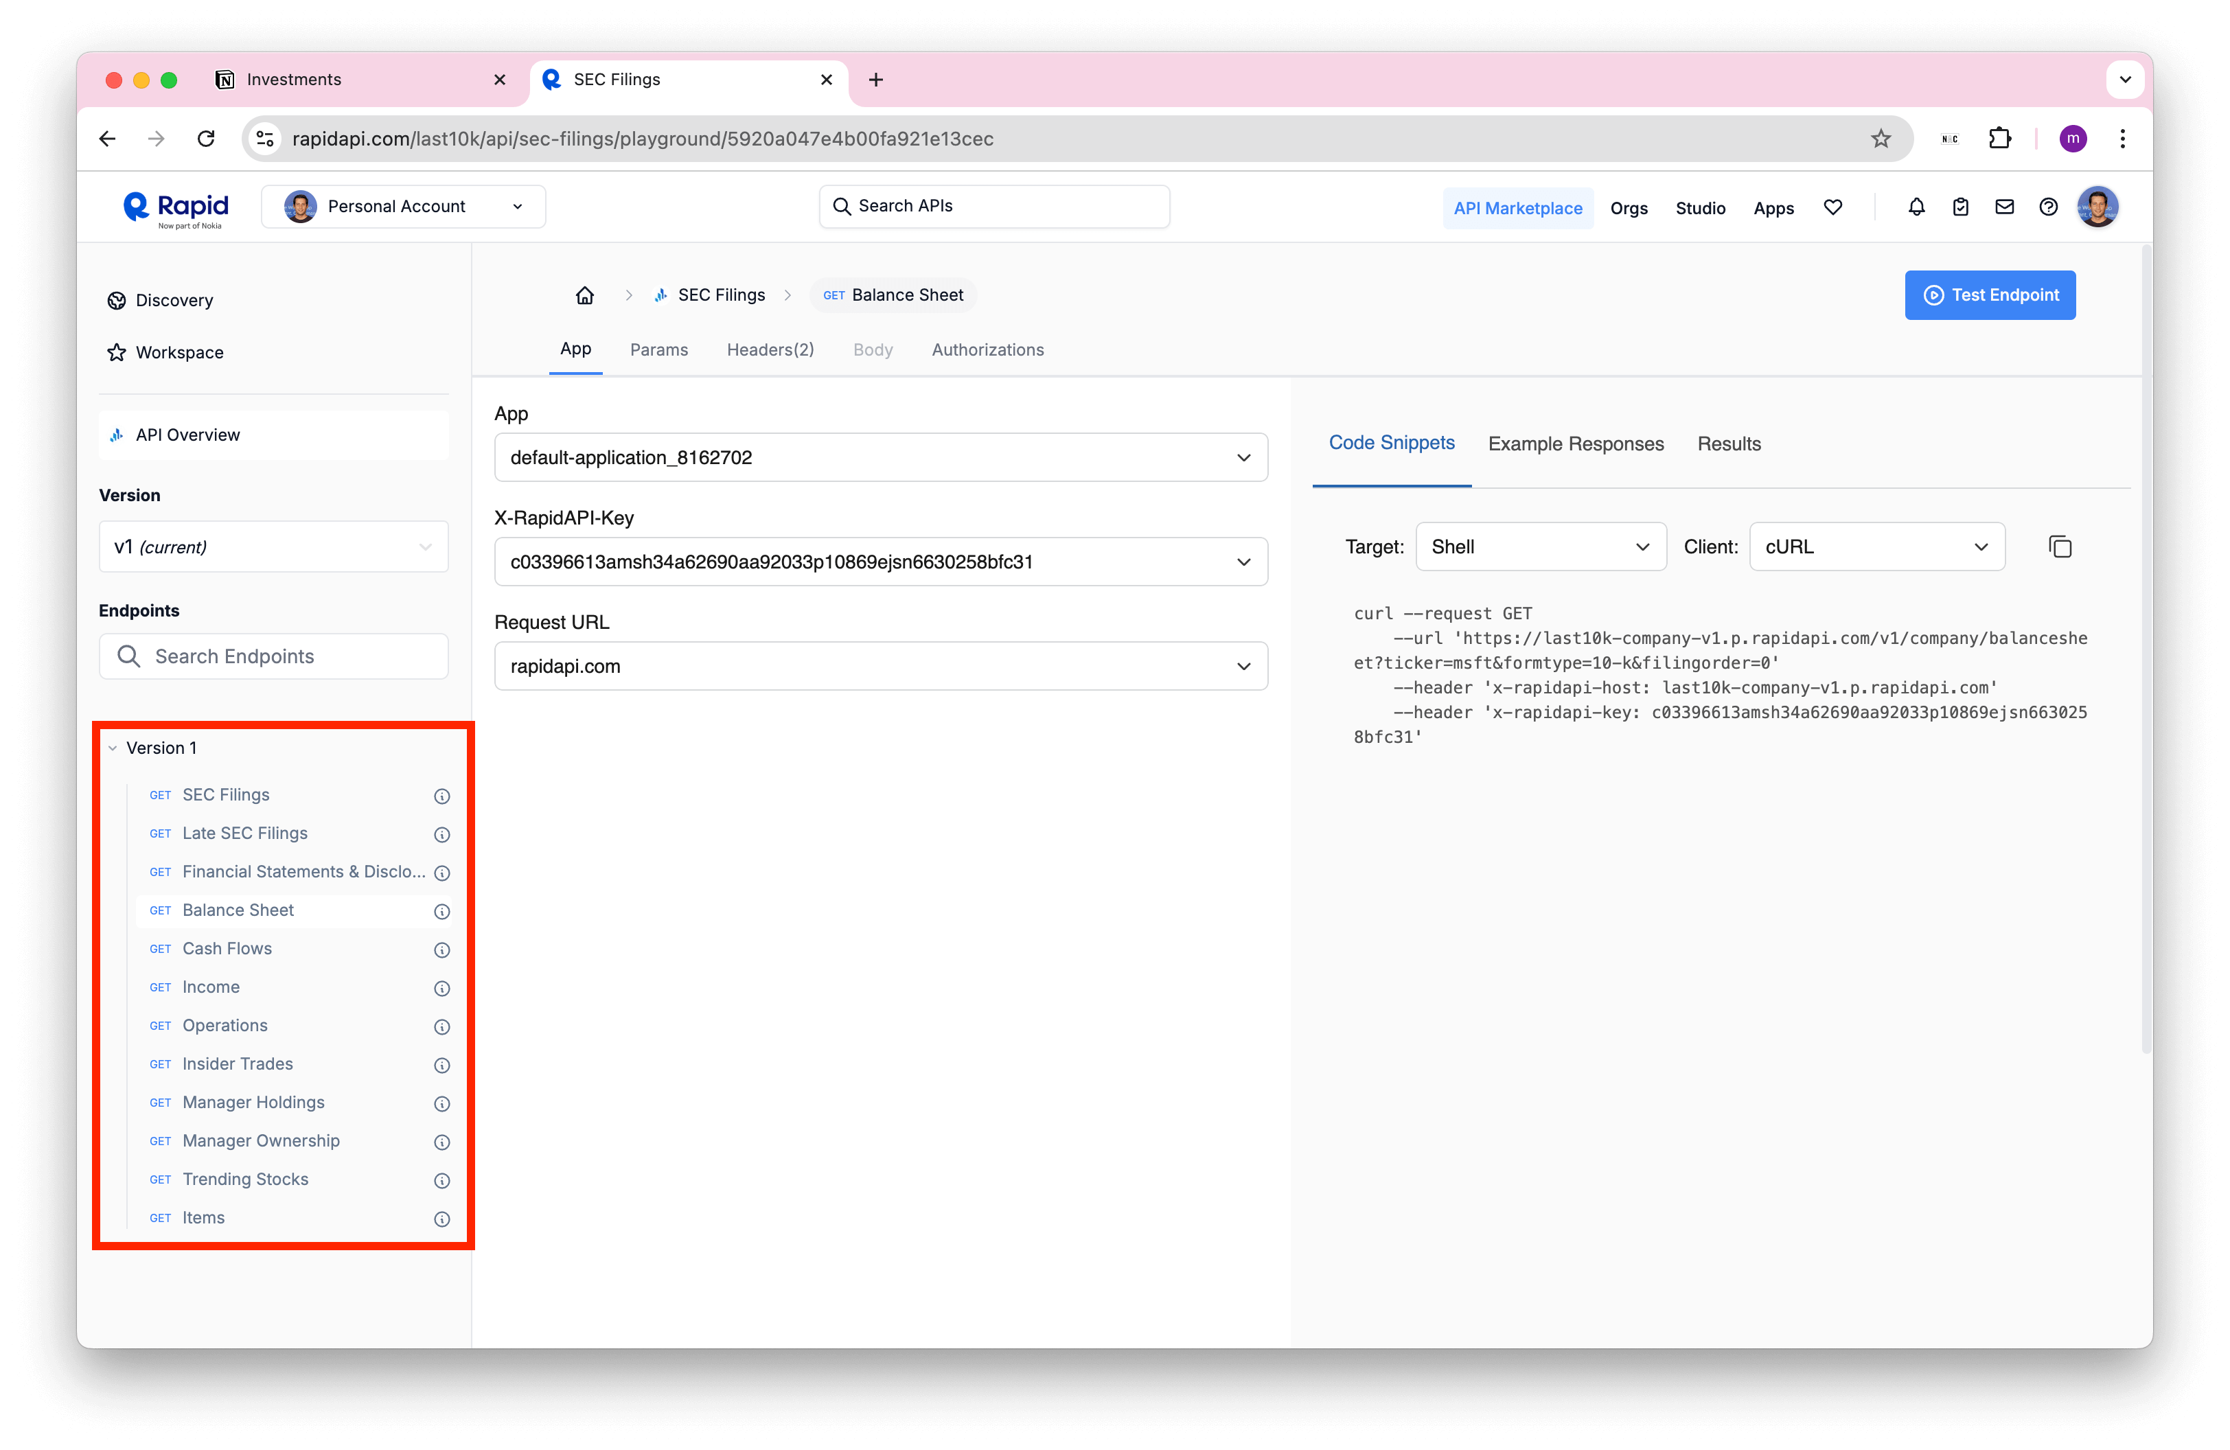Reload the current page
Viewport: 2230px width, 1450px height.
[206, 139]
